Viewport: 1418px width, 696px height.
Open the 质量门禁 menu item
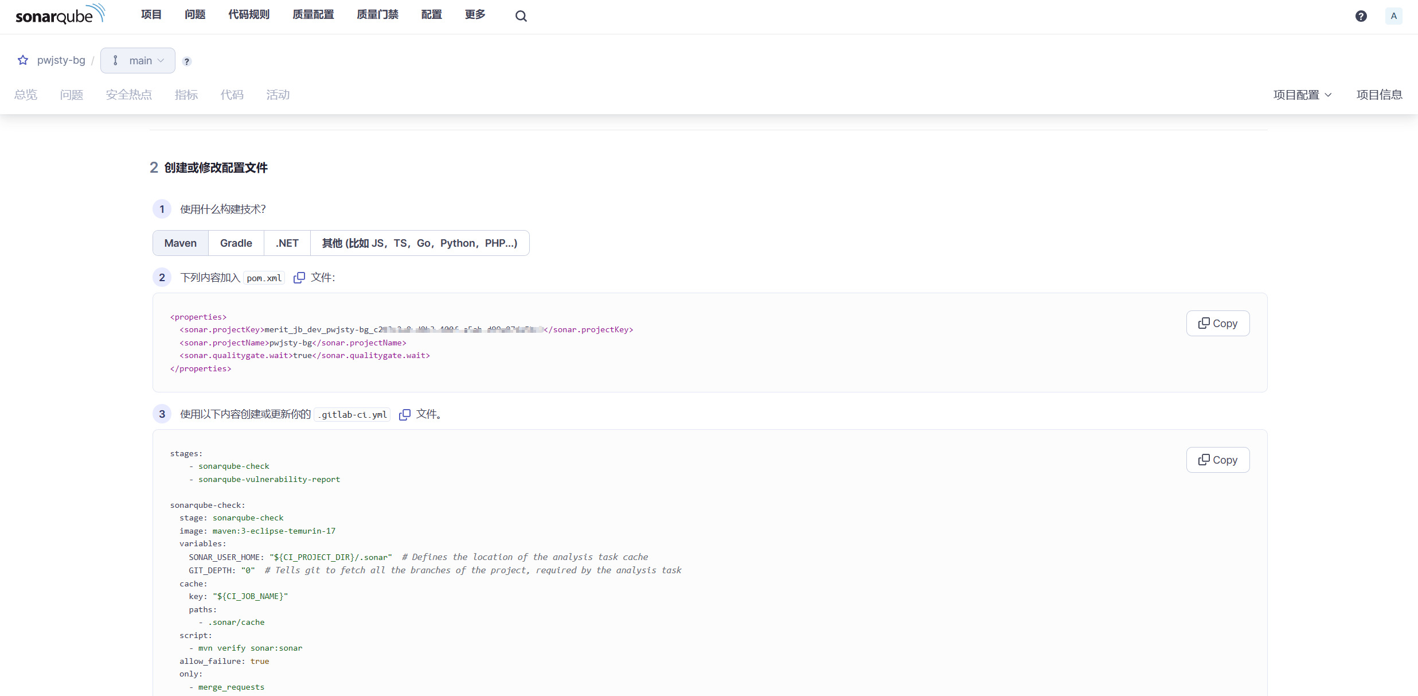377,15
